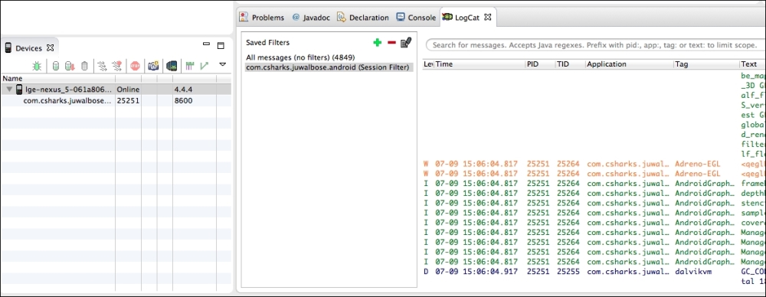Focus the LogCat message search field
Image resolution: width=766 pixels, height=297 pixels.
click(596, 45)
